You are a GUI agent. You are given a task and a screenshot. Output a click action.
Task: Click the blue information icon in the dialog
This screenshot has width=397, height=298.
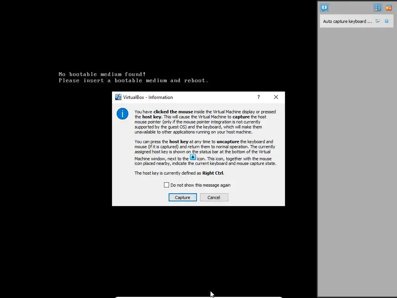(122, 114)
